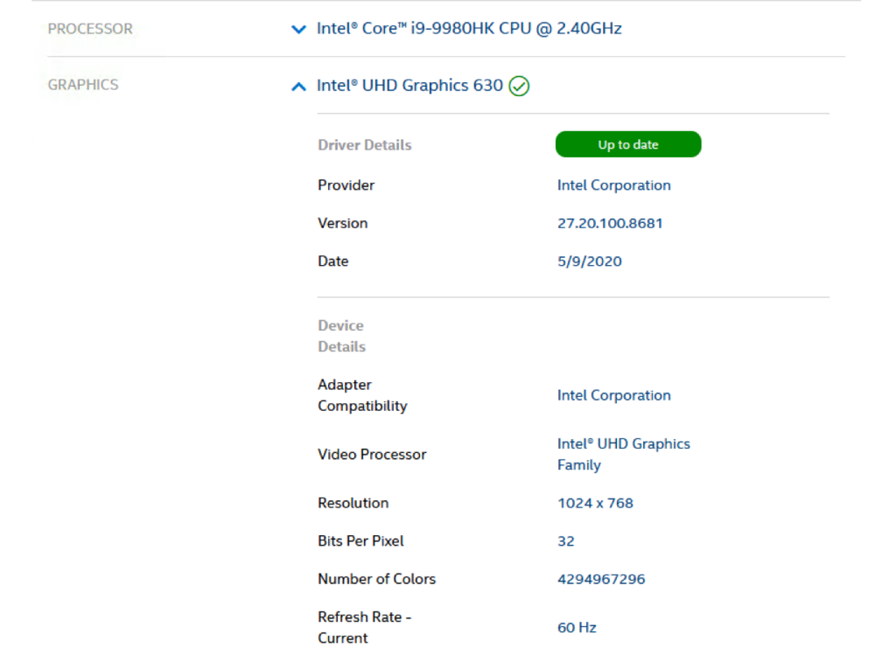The width and height of the screenshot is (875, 662).
Task: Click driver version number 27.20.100.8681
Action: click(x=610, y=223)
